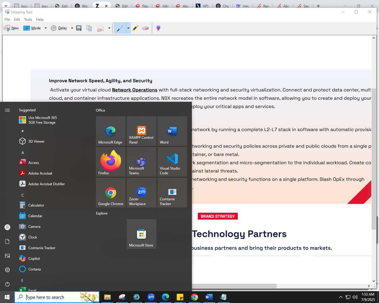This screenshot has height=303, width=379.
Task: Open Sticky Notes from the taskbar
Action: (180, 297)
